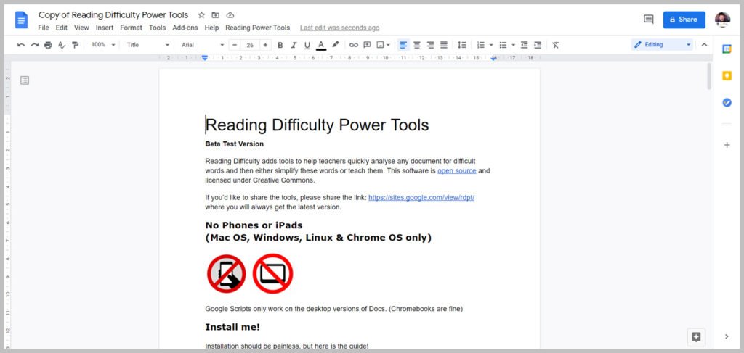The image size is (744, 353).
Task: Open the Google Keep side panel
Action: click(727, 75)
